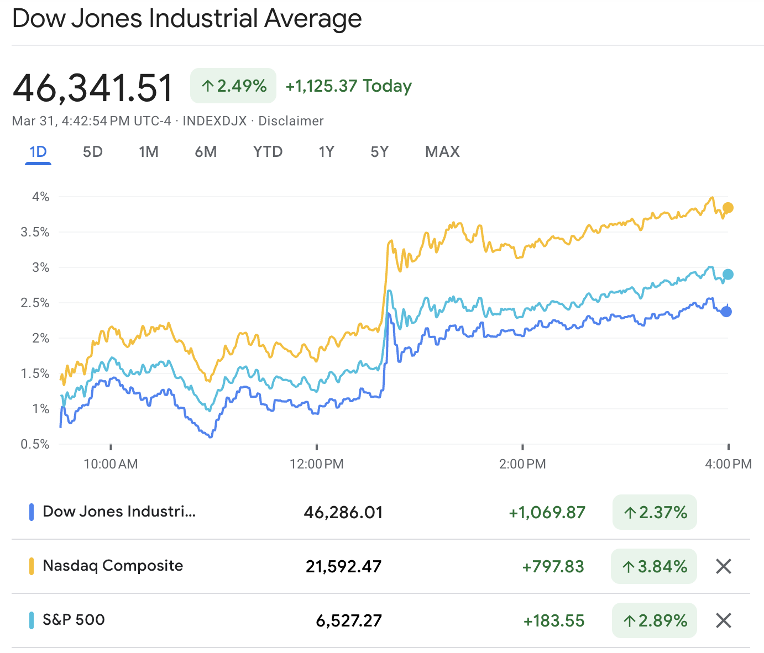Click the blue endpoint dot on the chart

pyautogui.click(x=726, y=312)
